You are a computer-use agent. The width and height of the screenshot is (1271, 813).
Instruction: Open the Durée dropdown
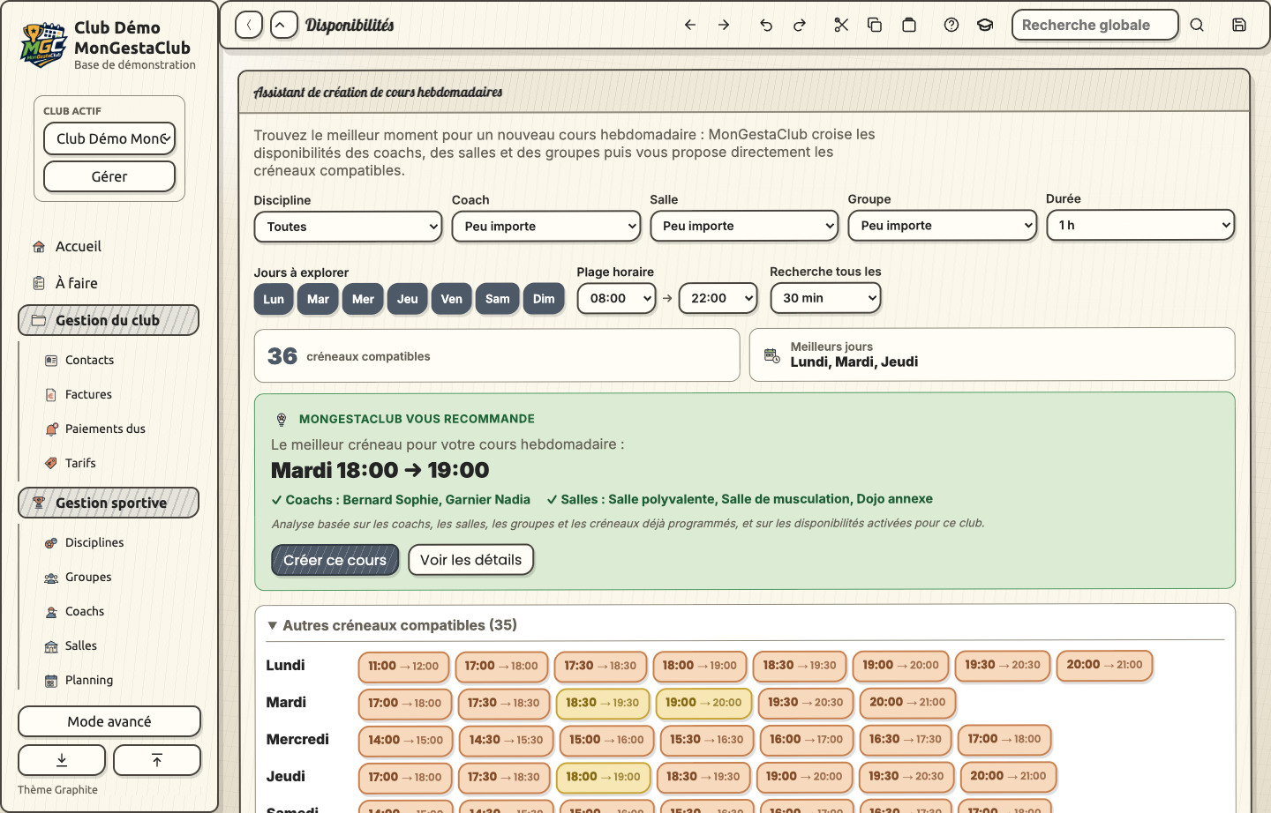tap(1140, 225)
